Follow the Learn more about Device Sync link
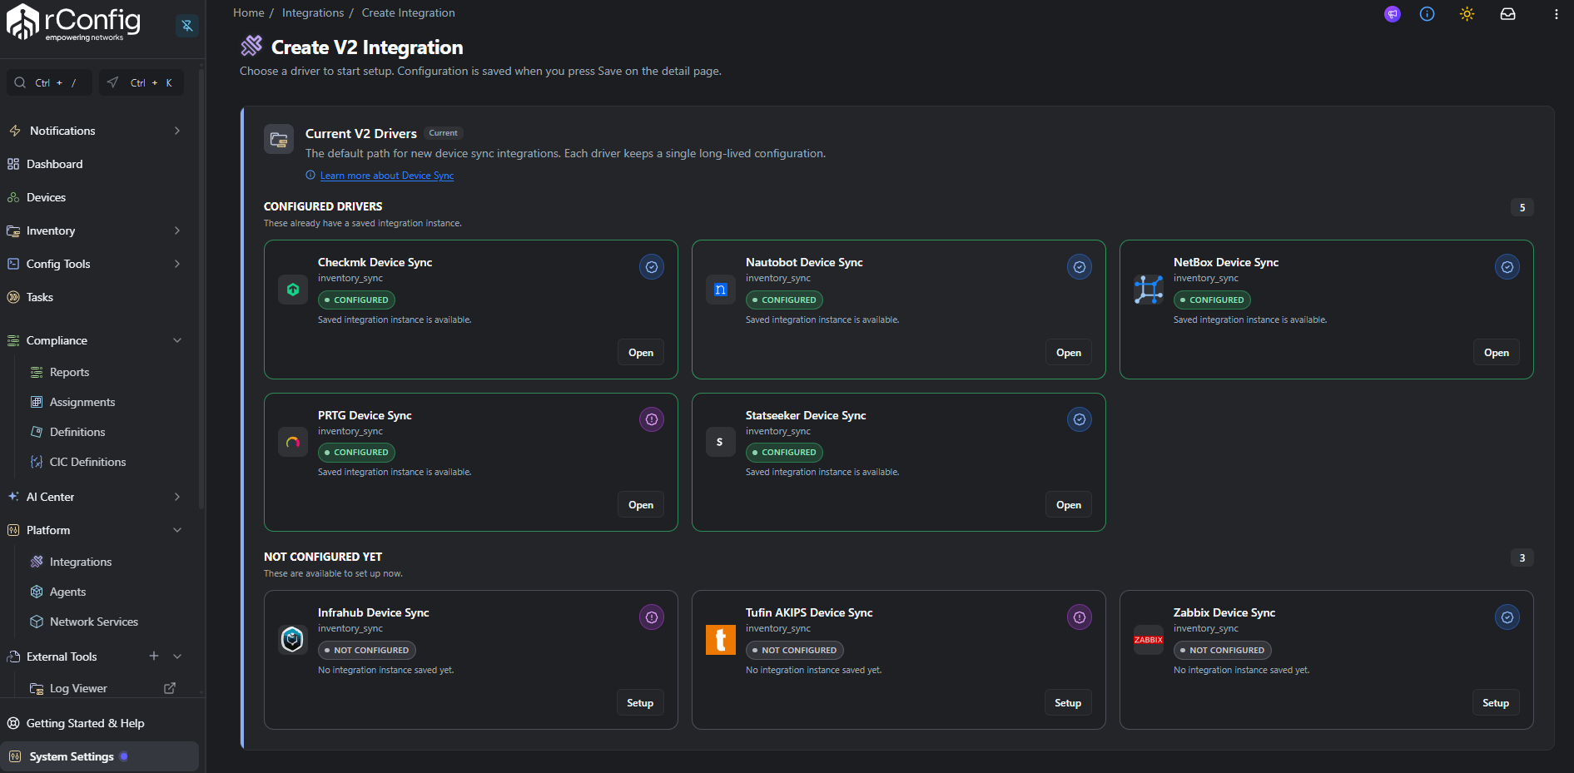Viewport: 1574px width, 773px height. (387, 176)
